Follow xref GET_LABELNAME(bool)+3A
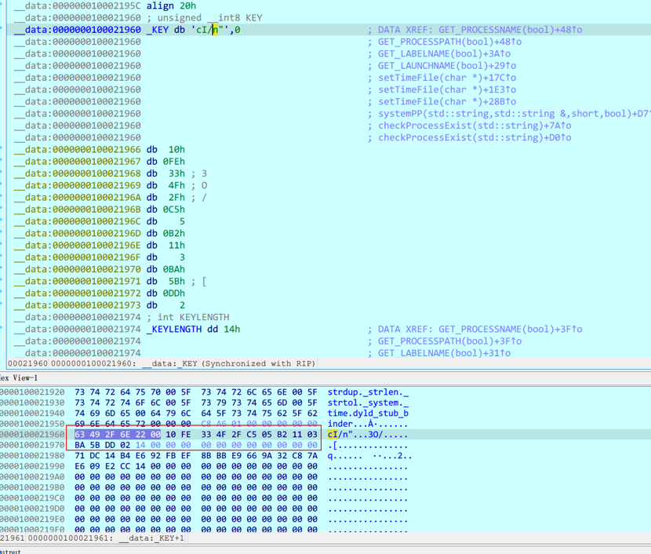The width and height of the screenshot is (651, 554). (x=444, y=54)
